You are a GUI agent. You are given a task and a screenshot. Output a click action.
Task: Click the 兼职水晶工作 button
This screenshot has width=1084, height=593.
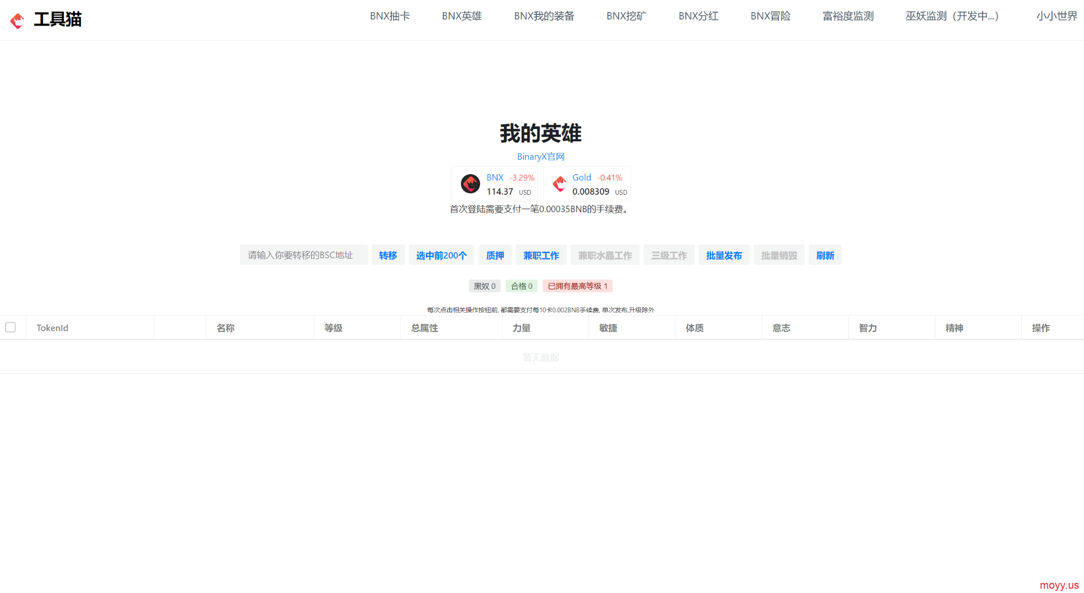coord(605,255)
